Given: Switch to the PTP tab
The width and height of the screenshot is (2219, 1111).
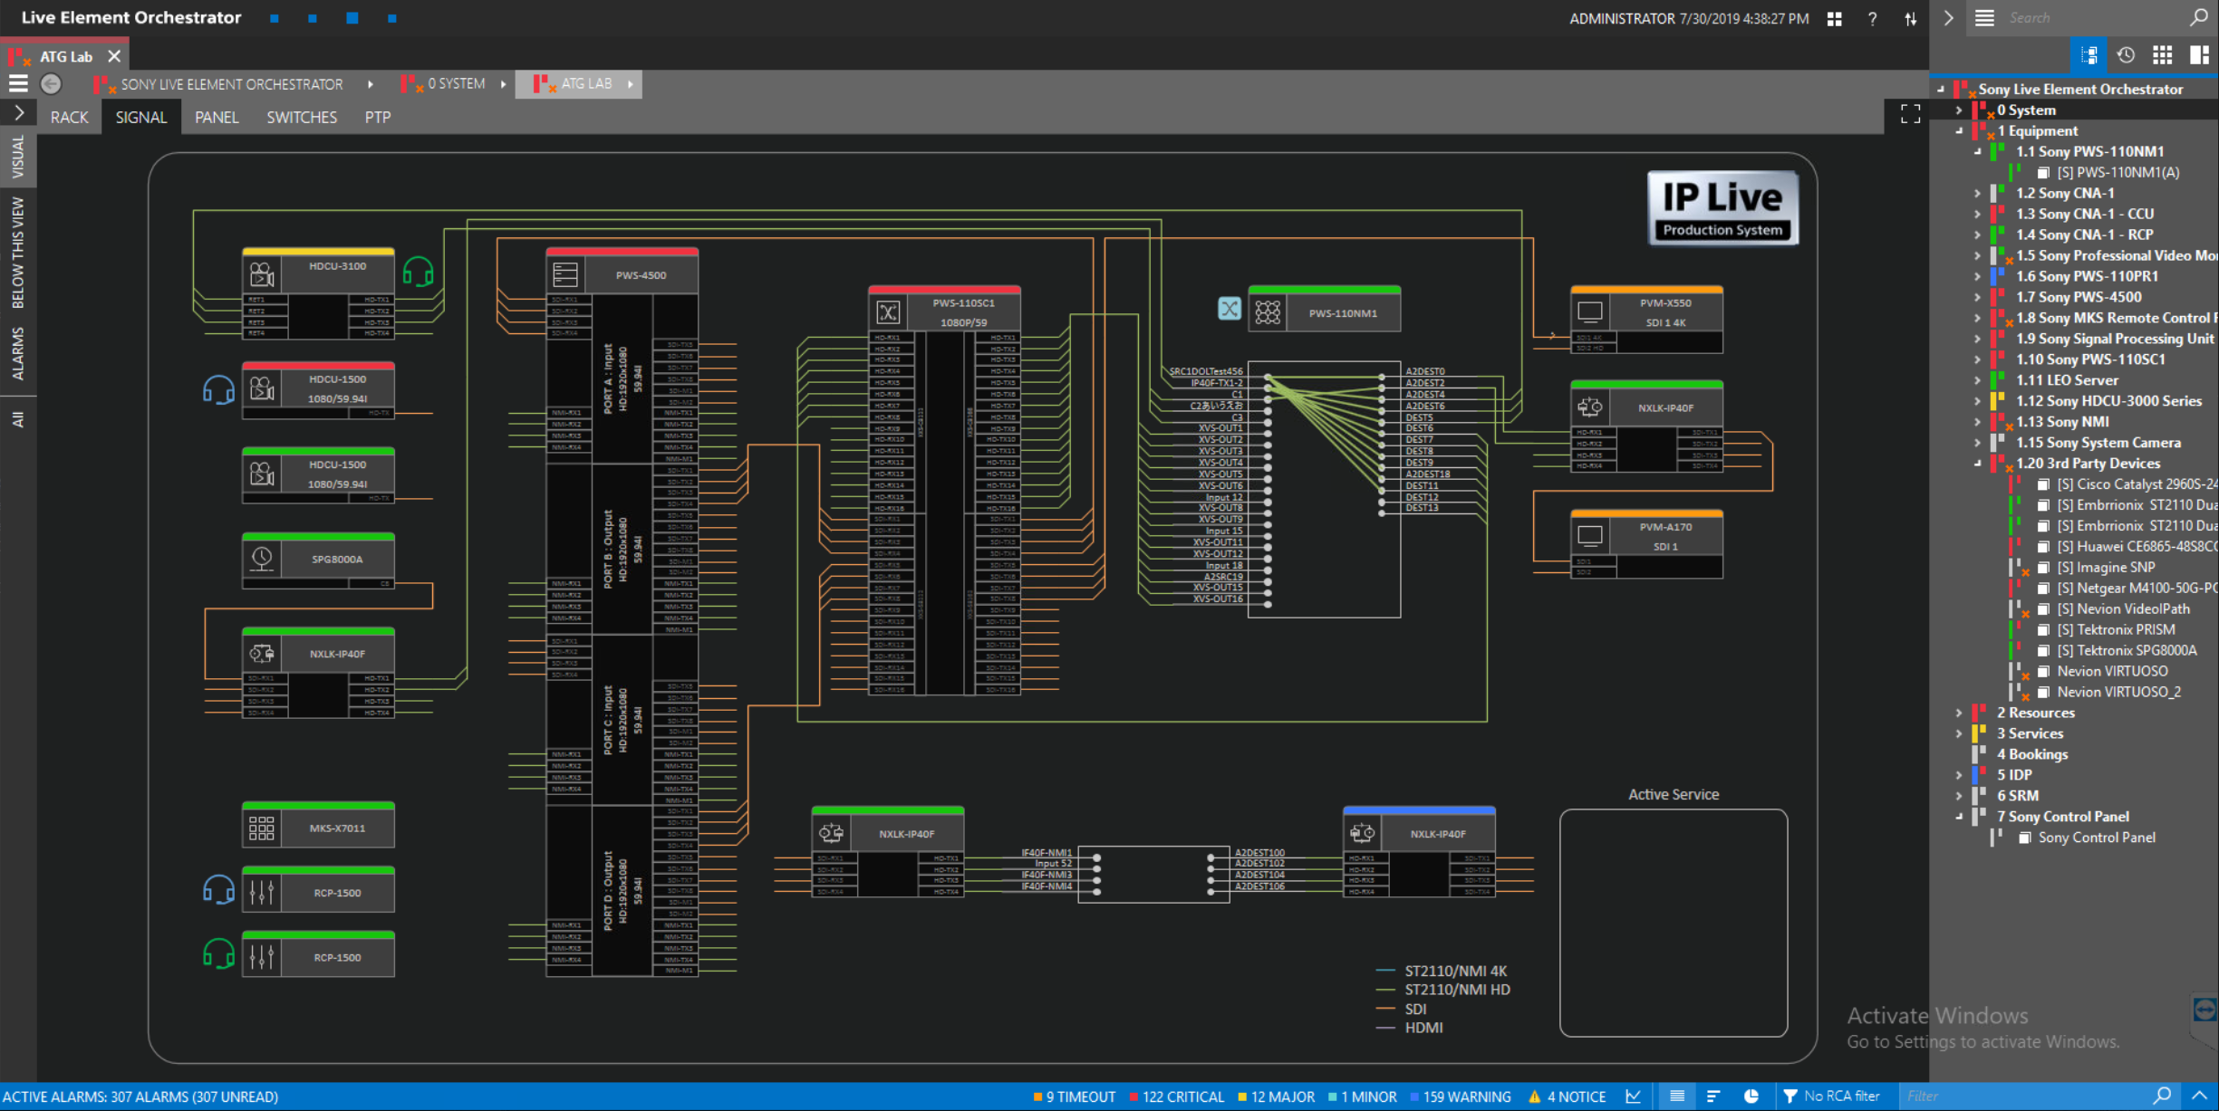Looking at the screenshot, I should [378, 118].
